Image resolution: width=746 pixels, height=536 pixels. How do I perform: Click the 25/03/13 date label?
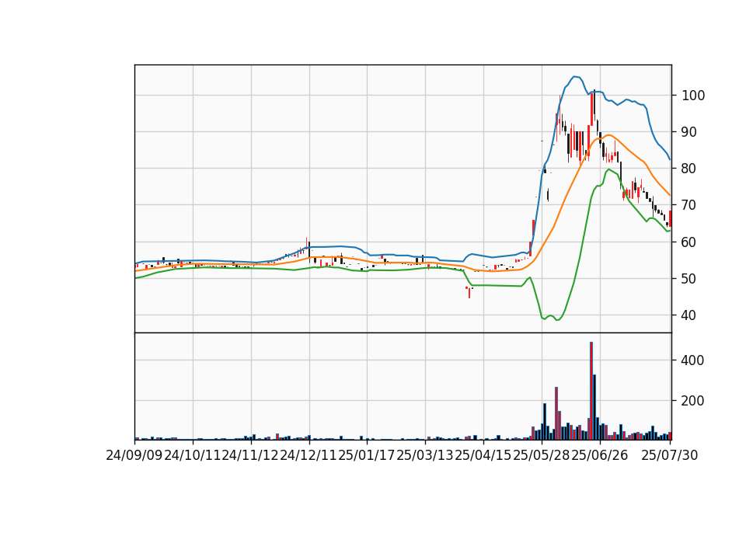pos(425,456)
